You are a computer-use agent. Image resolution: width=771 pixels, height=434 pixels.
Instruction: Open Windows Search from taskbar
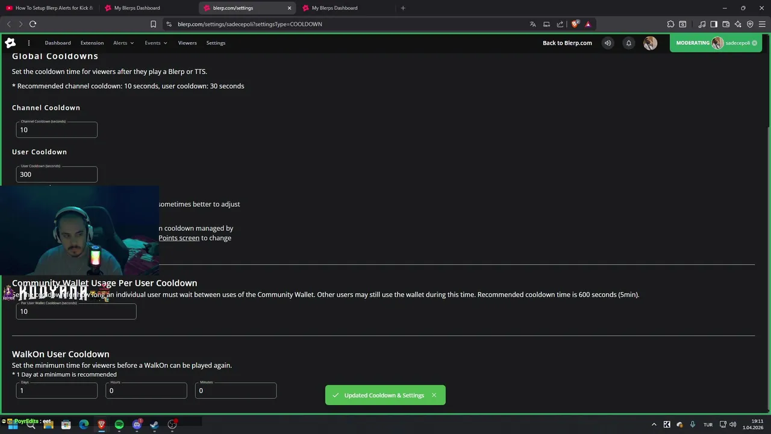tap(31, 424)
